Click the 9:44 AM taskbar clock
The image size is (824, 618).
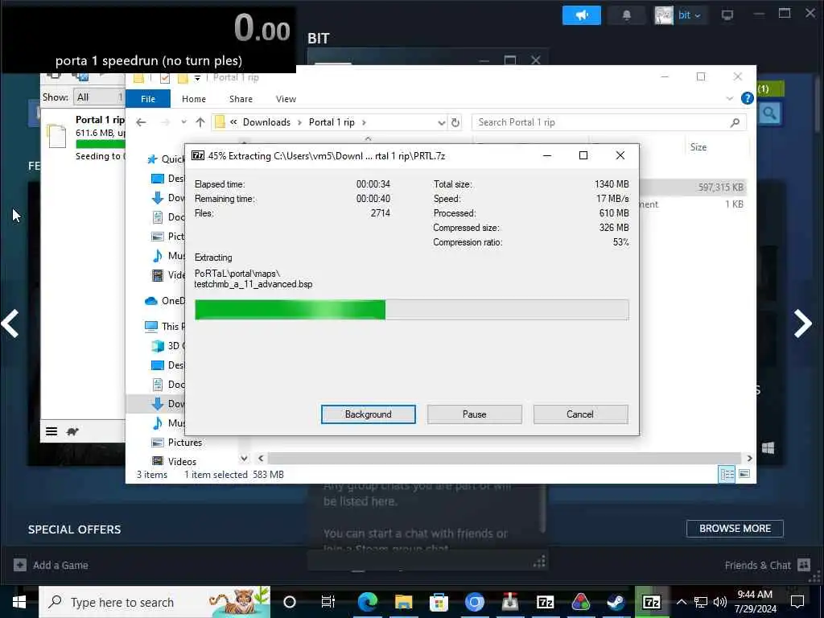click(755, 595)
